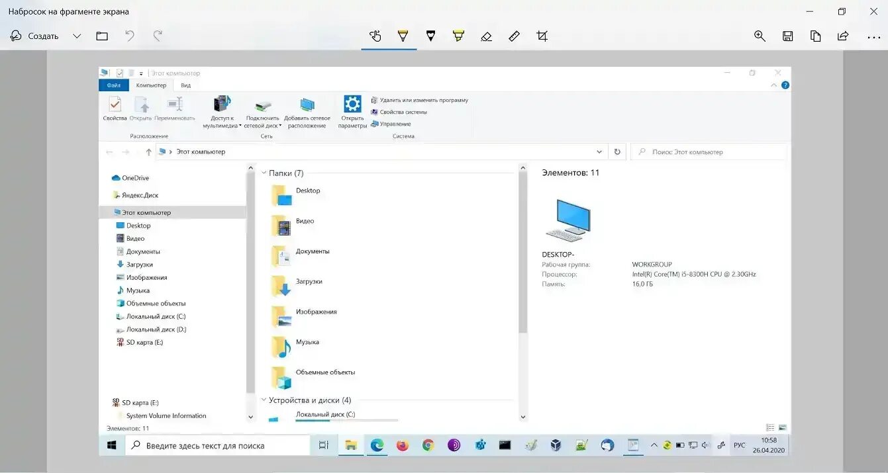The image size is (888, 473).
Task: Copy the snip to clipboard
Action: click(x=815, y=36)
